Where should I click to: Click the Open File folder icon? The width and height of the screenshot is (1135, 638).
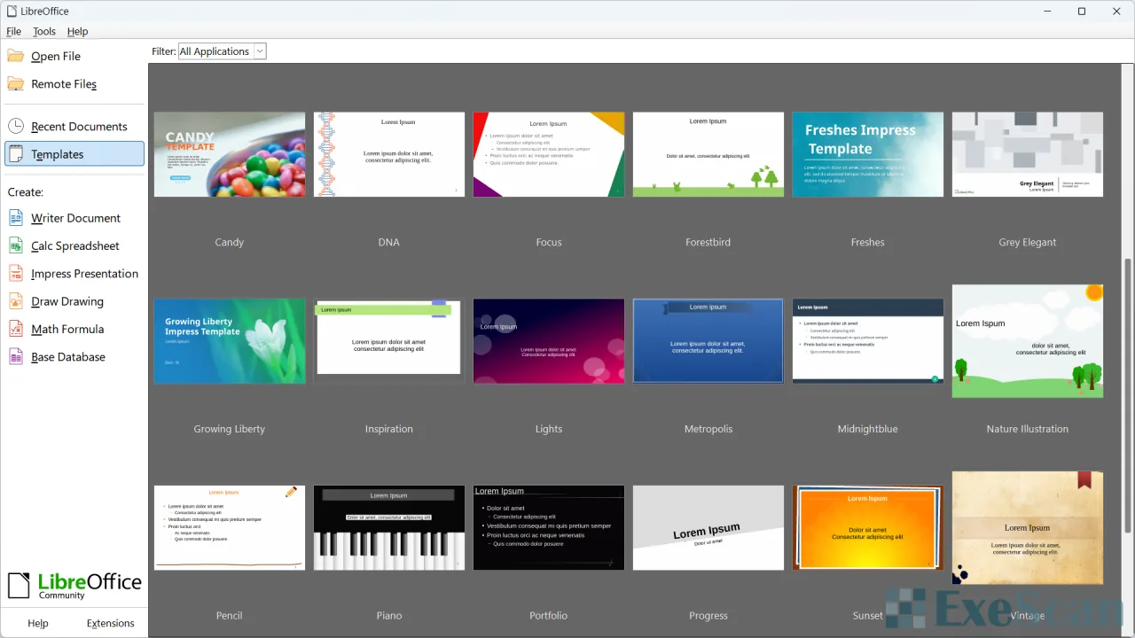tap(16, 56)
